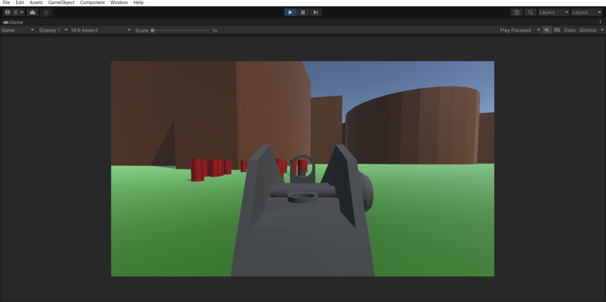
Task: Open the Assets menu
Action: pos(36,3)
